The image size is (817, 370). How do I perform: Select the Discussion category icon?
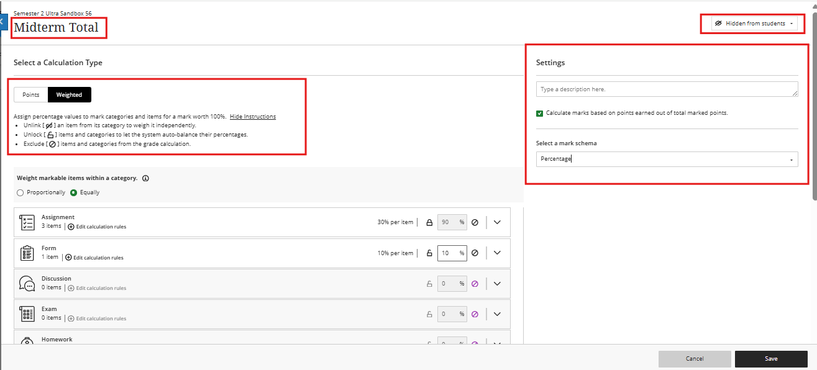(27, 282)
